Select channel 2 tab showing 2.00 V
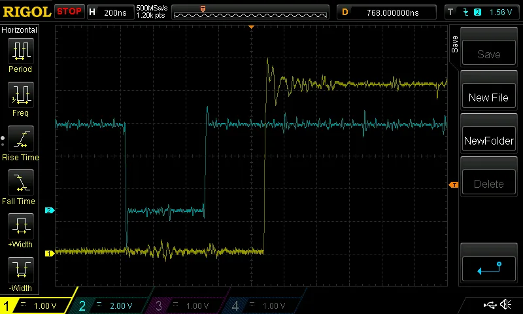Viewport: 523px width, 314px height. point(110,305)
